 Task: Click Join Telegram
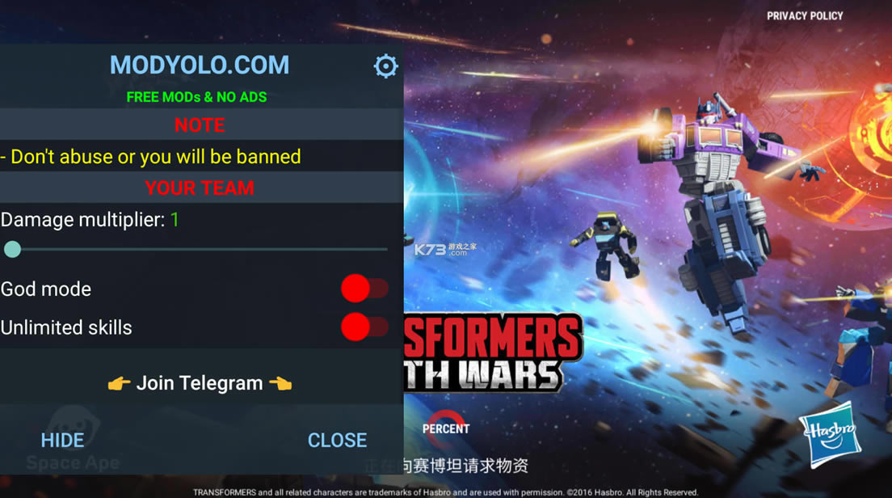tap(200, 383)
